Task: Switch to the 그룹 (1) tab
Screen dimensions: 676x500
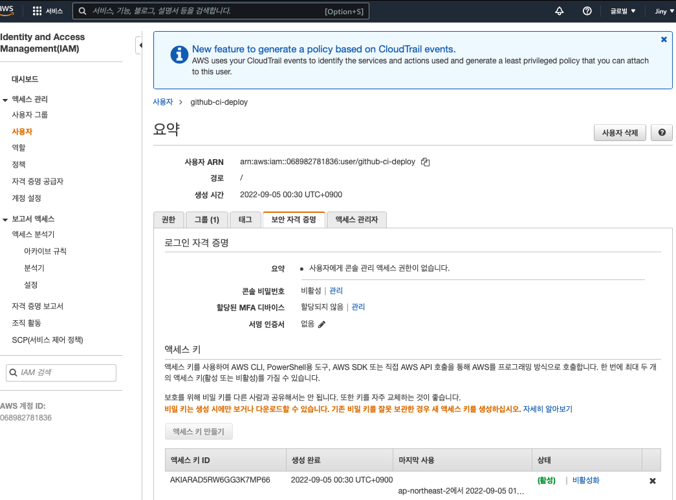Action: [206, 220]
